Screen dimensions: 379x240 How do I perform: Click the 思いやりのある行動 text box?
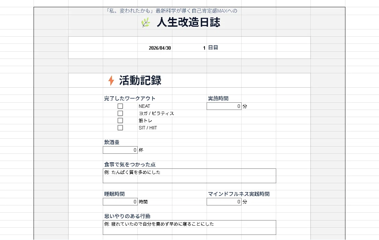click(189, 227)
